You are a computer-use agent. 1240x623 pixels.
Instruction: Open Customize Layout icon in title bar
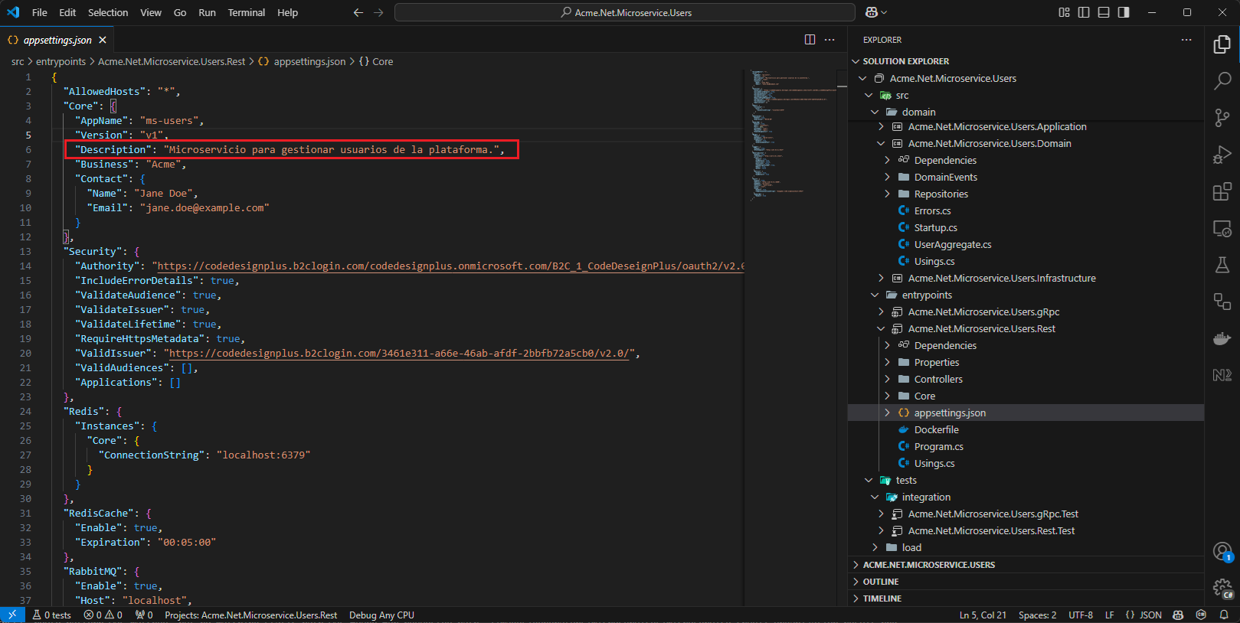(1064, 12)
